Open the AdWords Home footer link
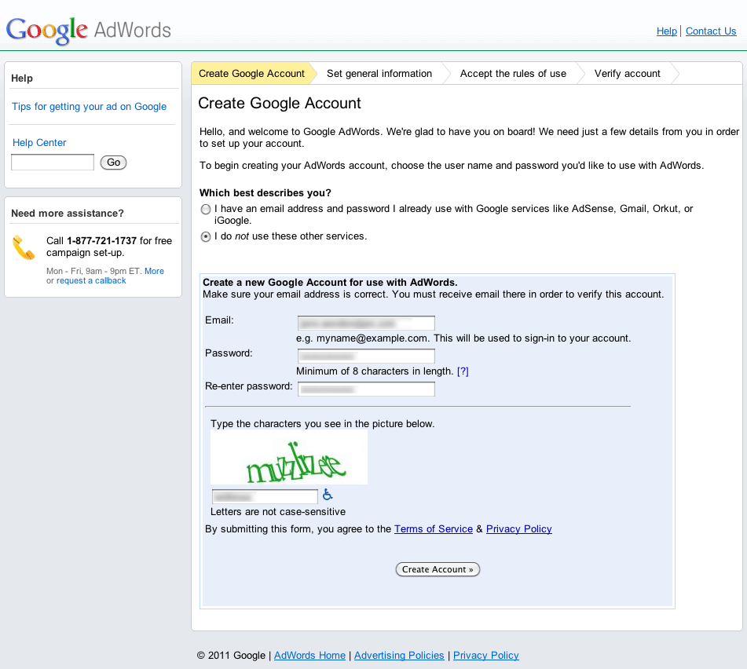The image size is (747, 669). (309, 656)
